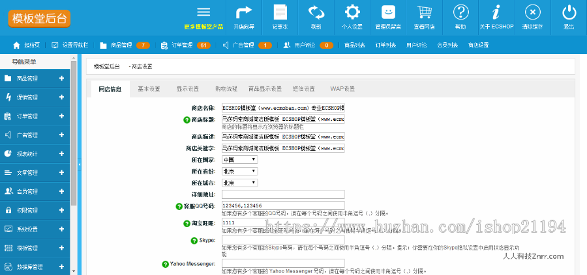
Task: Expand 数据库管理 in the sidebar
Action: [62, 267]
